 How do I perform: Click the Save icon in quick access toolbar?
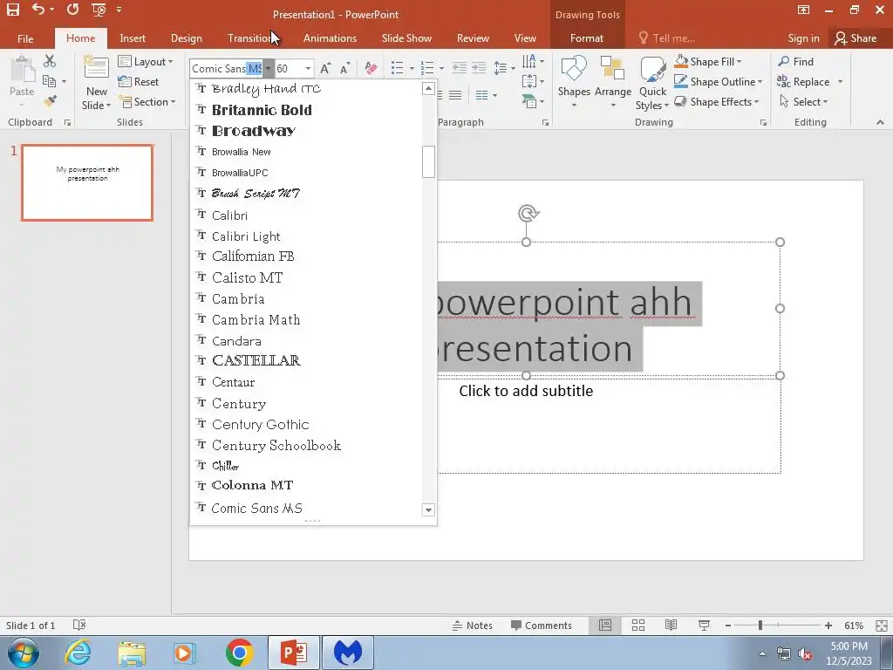click(12, 9)
